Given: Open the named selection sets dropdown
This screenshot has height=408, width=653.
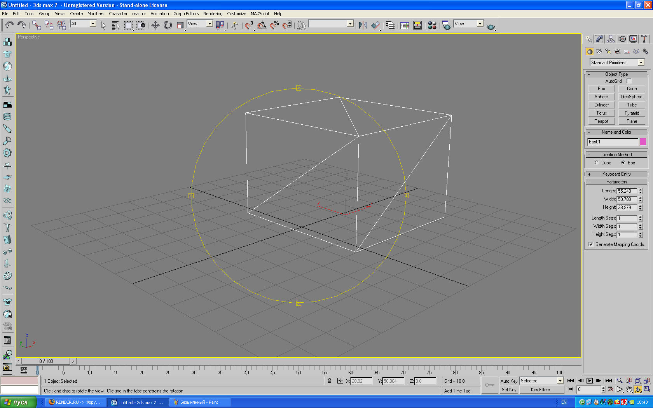Looking at the screenshot, I should (331, 24).
